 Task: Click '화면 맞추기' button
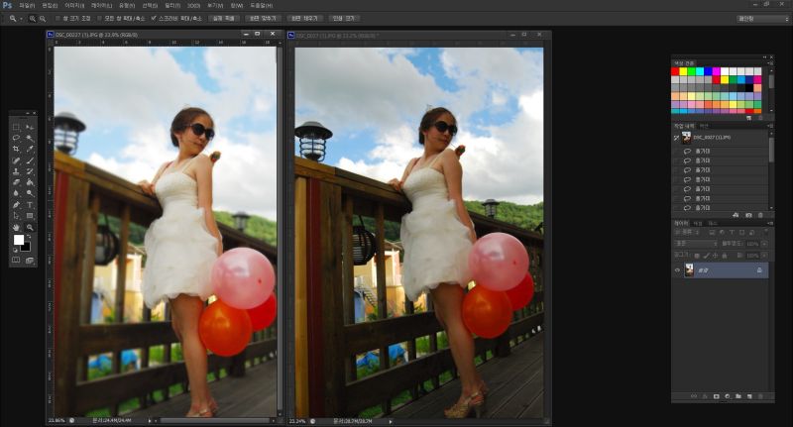(x=263, y=18)
